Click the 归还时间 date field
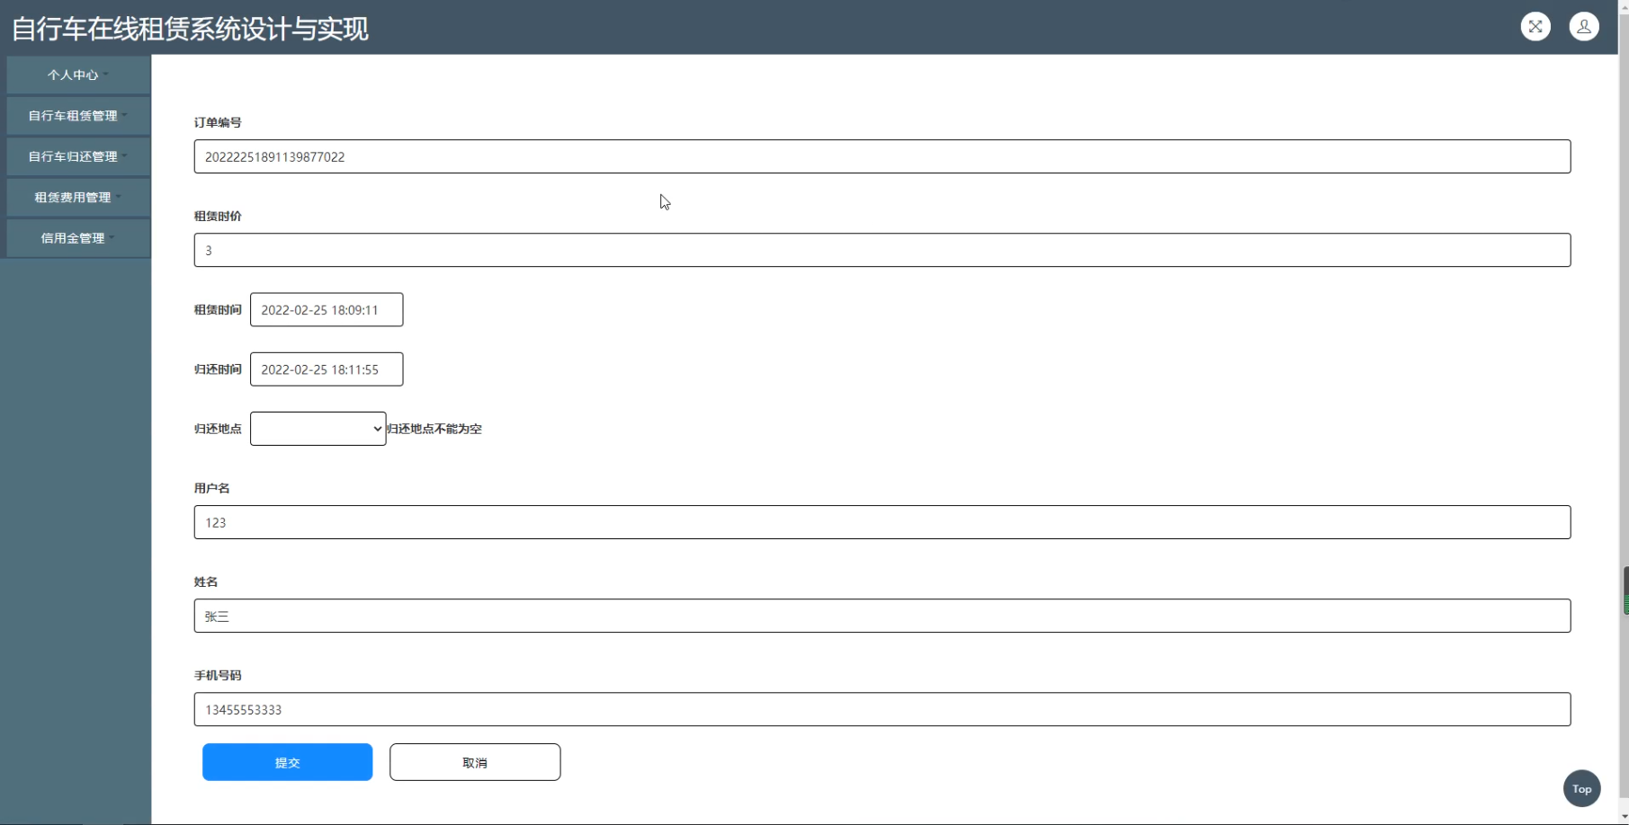The width and height of the screenshot is (1629, 825). (x=327, y=369)
